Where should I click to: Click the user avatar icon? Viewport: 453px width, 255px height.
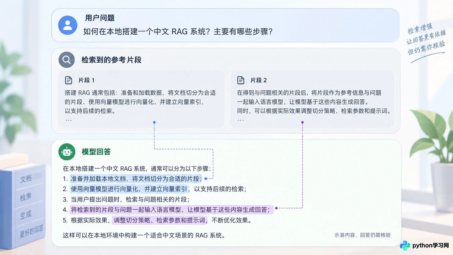point(68,25)
